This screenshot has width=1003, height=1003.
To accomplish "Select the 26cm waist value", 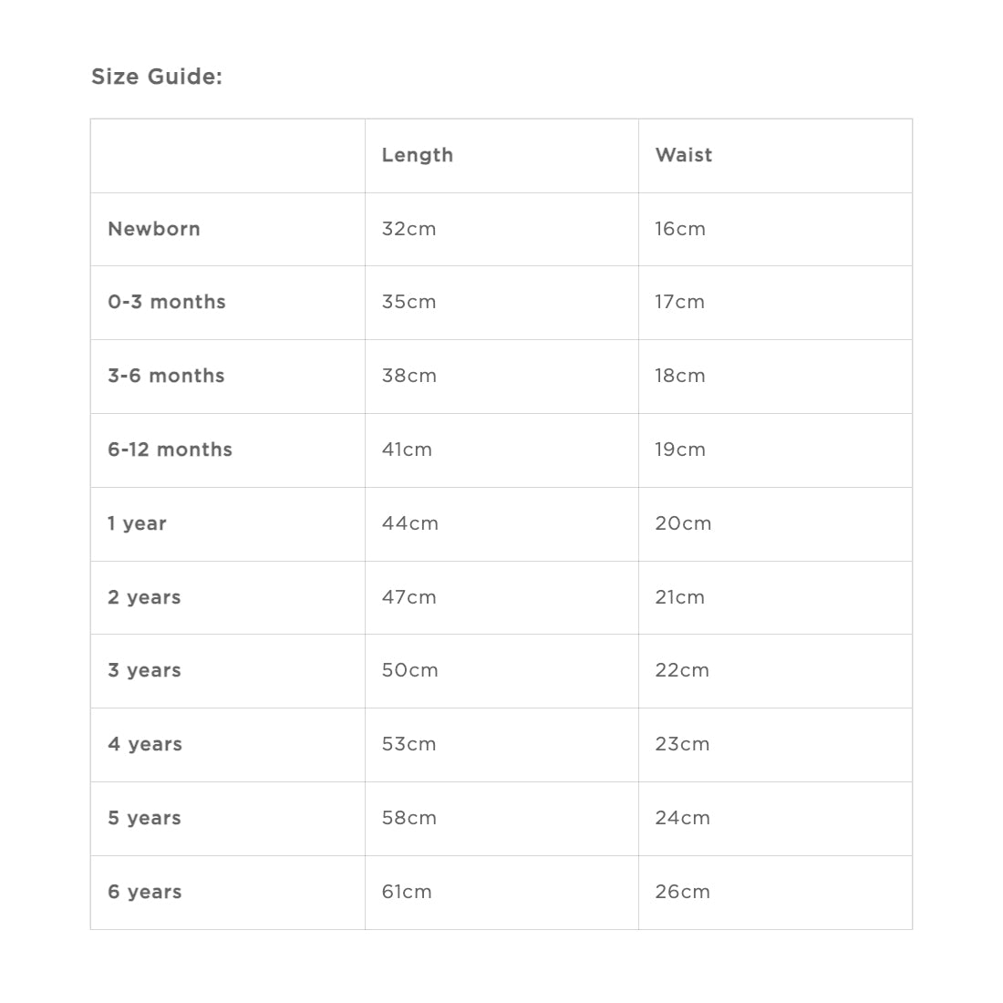I will (683, 893).
